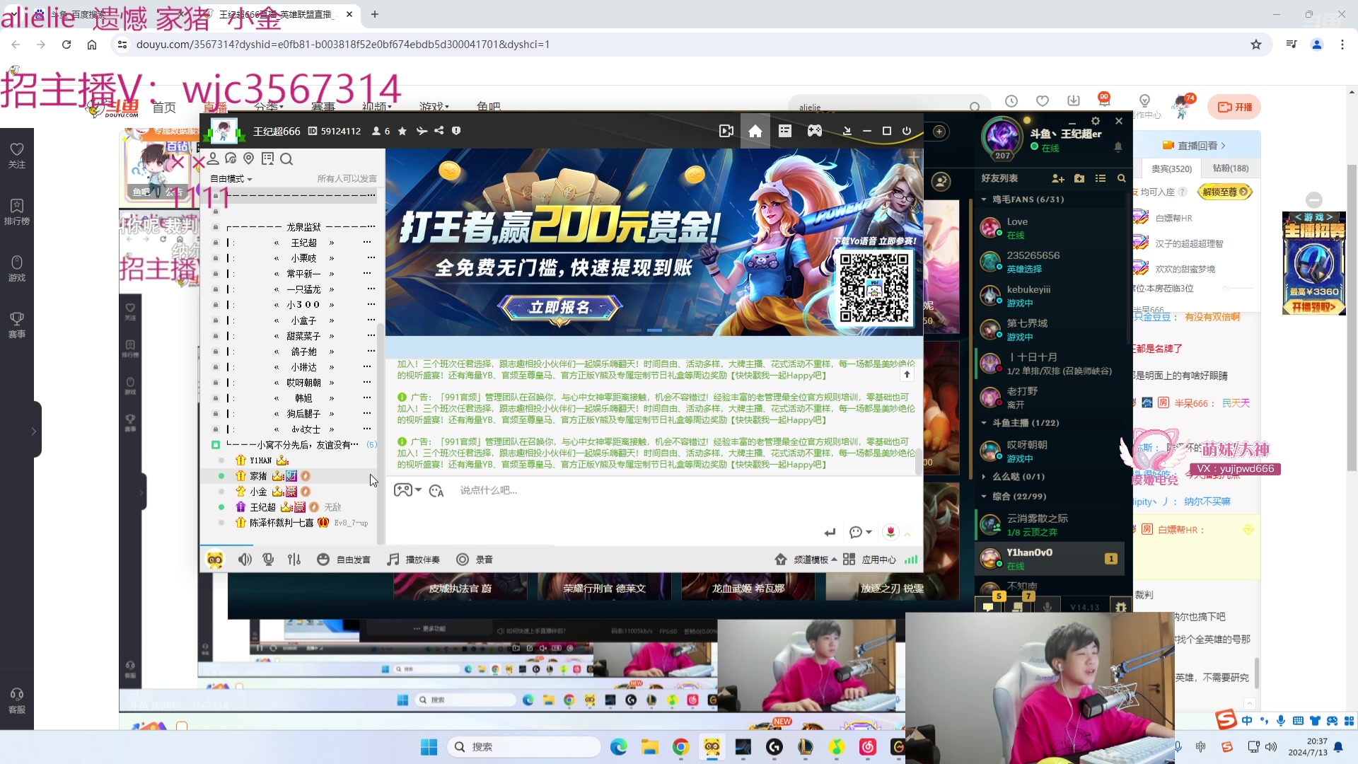Click the Chrome address bar URL
This screenshot has width=1358, height=764.
(x=343, y=45)
